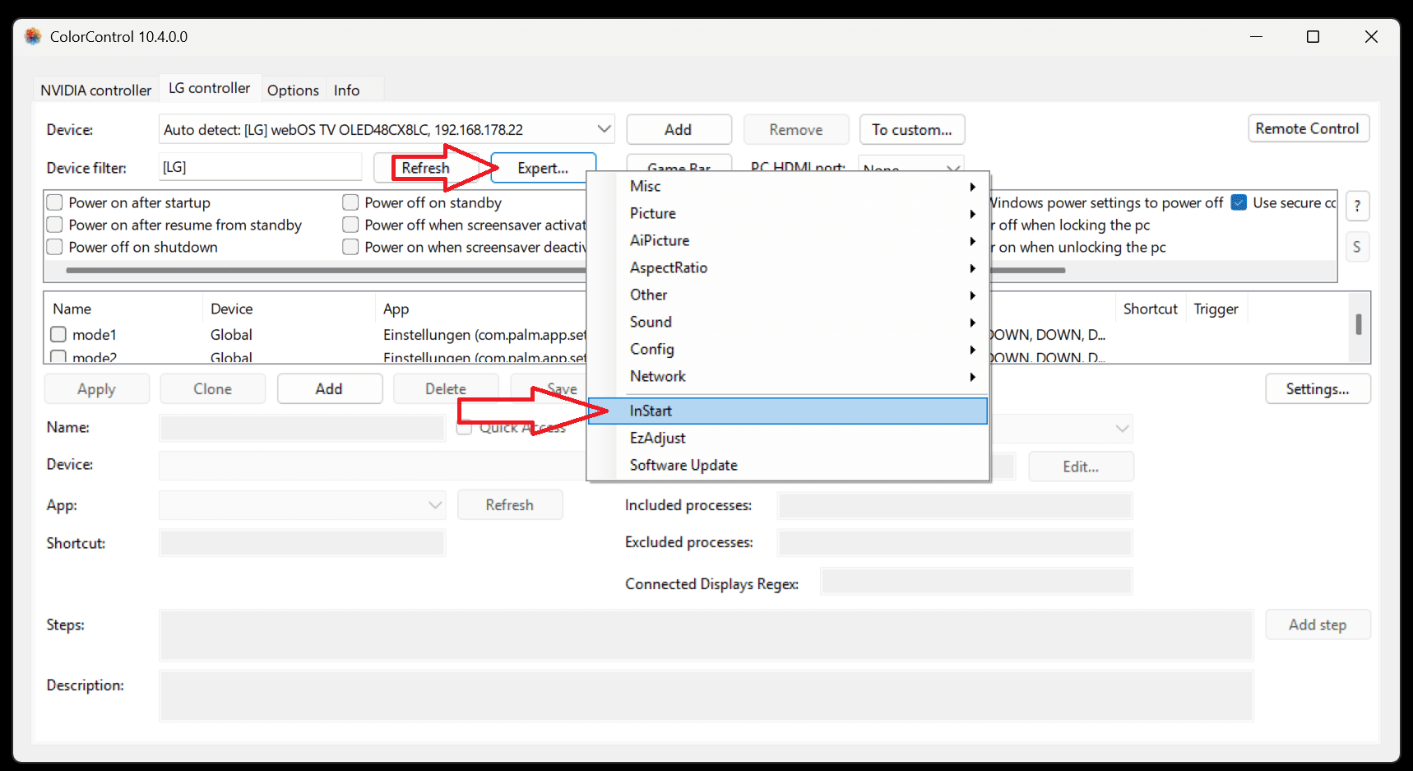Open the Remote Control button

tap(1308, 128)
